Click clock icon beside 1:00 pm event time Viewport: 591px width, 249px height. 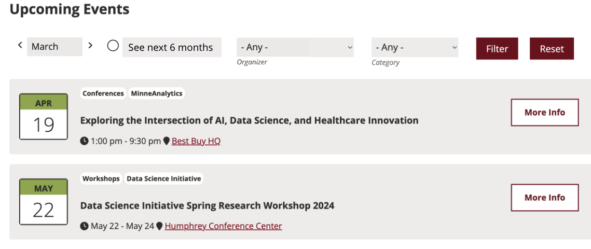click(85, 141)
